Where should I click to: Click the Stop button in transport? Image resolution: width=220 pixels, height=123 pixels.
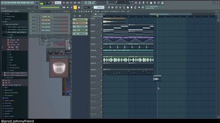(49, 3)
